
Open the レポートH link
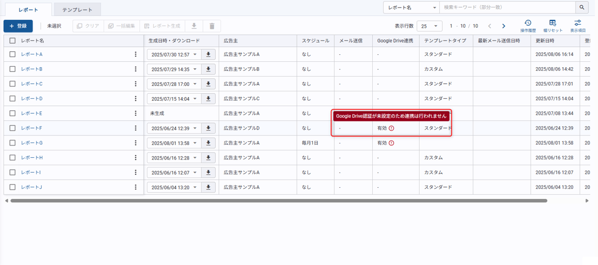32,158
